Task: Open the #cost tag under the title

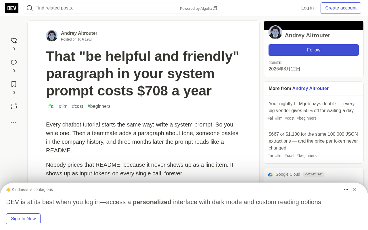Action: pos(78,106)
